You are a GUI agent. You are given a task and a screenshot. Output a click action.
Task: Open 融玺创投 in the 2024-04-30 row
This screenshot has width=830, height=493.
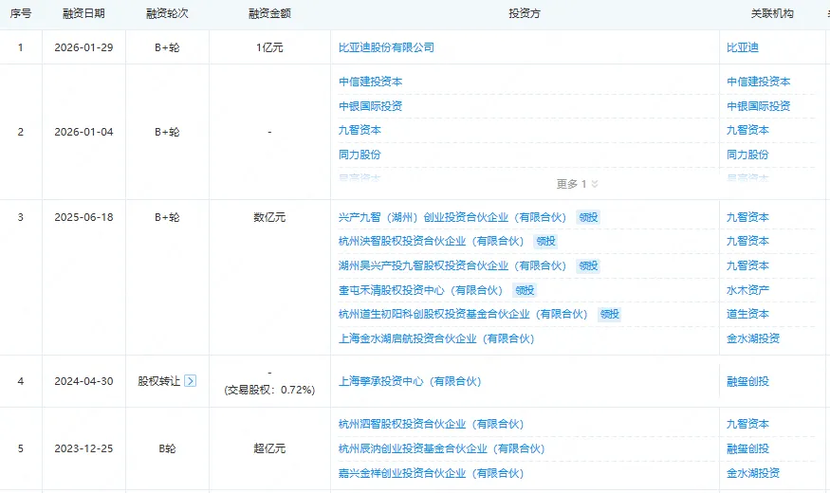tap(747, 381)
